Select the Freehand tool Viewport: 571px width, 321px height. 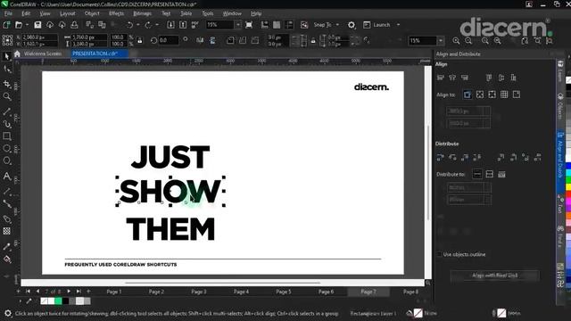coord(7,111)
